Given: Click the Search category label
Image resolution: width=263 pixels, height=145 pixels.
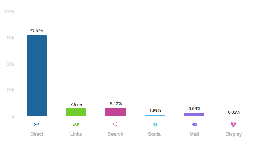Looking at the screenshot, I should [x=115, y=134].
